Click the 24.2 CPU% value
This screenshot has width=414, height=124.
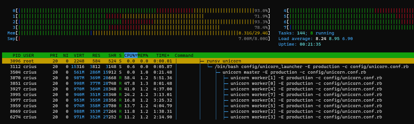pos(130,95)
